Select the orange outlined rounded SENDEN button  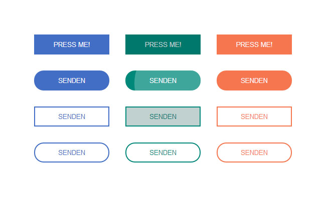[x=254, y=152]
